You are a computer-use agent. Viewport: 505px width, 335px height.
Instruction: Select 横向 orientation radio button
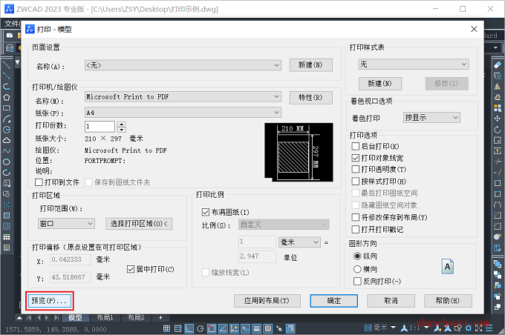(x=357, y=269)
